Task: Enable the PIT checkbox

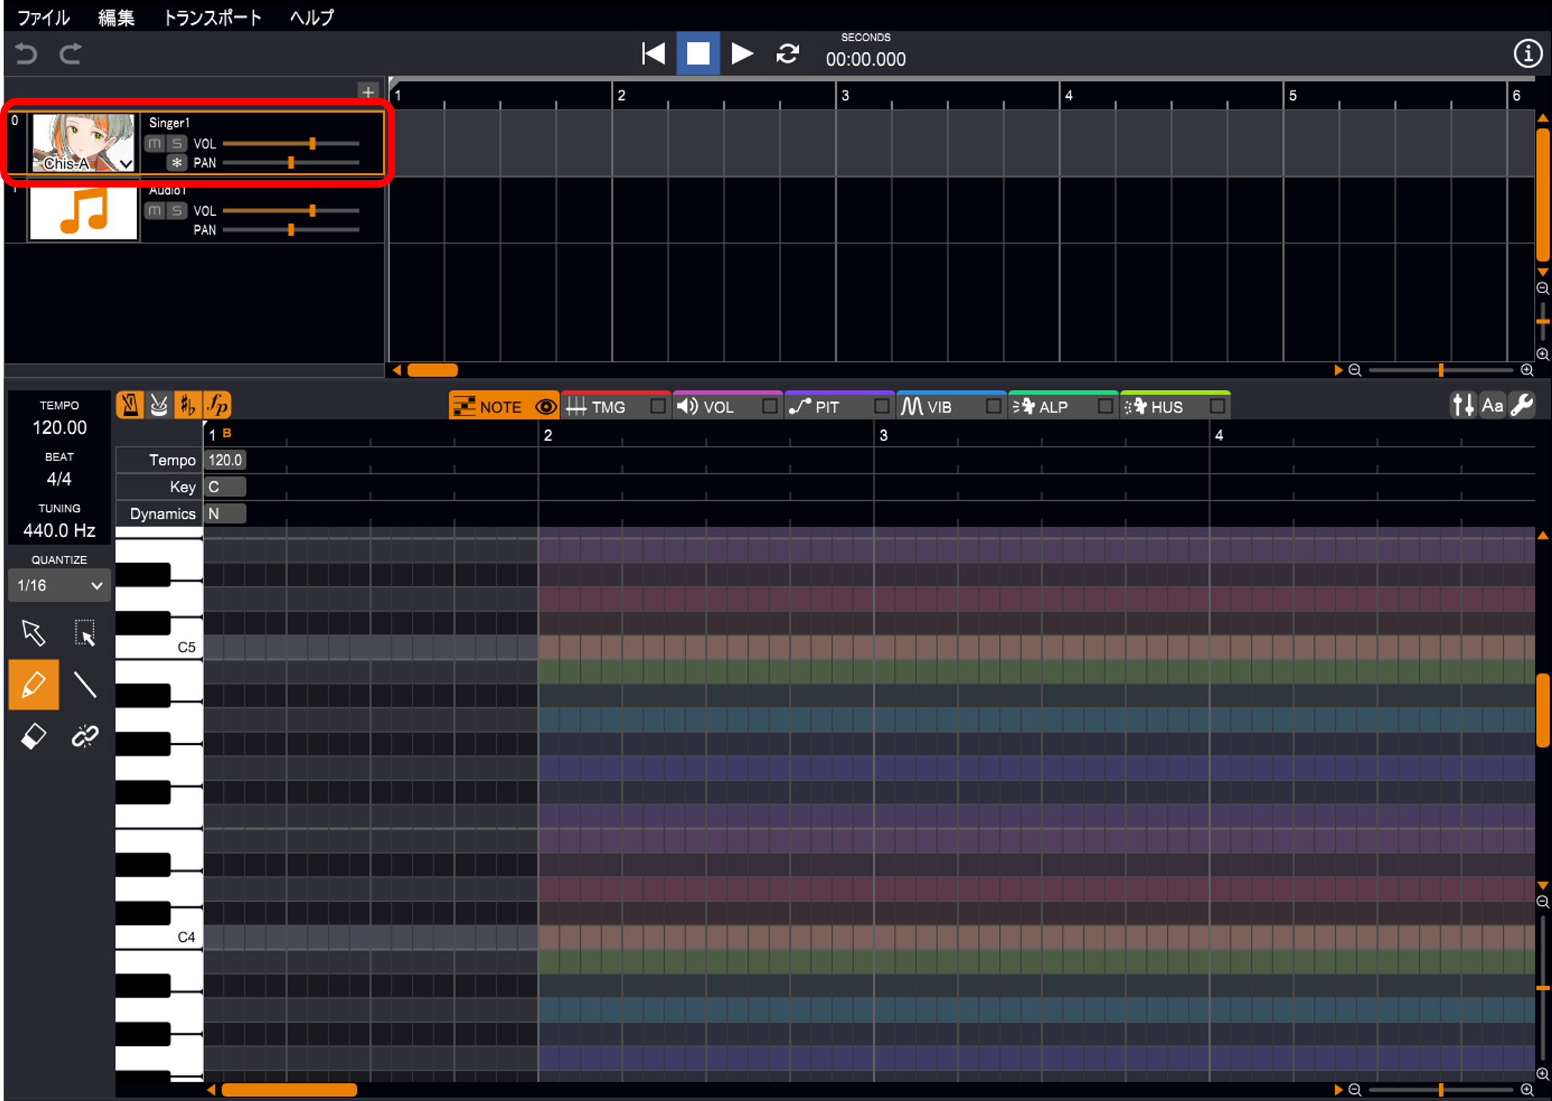Action: coord(881,407)
